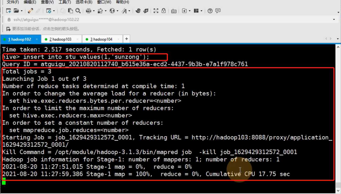Click the Help question mark icon

click(x=210, y=11)
